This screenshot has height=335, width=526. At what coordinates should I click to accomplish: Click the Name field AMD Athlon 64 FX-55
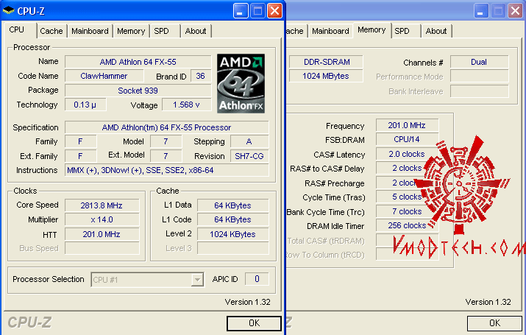pyautogui.click(x=138, y=62)
